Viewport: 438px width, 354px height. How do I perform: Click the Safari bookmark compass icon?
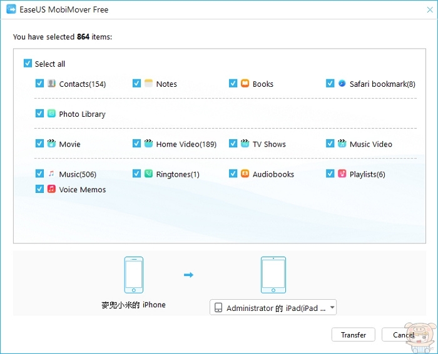point(342,84)
